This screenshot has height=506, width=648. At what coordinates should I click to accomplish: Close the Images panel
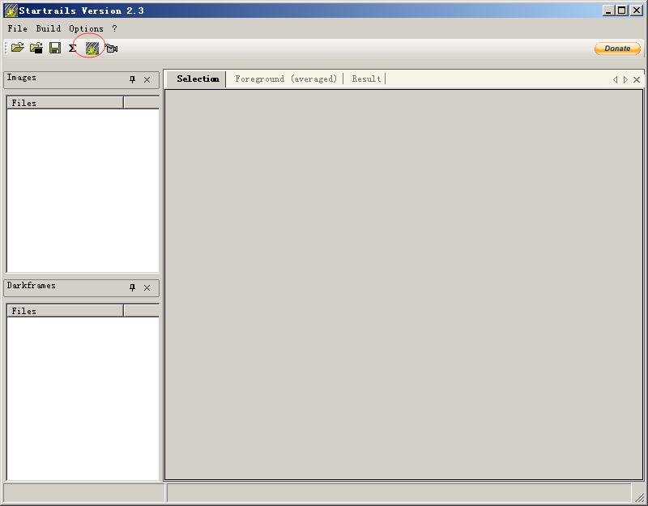point(147,79)
